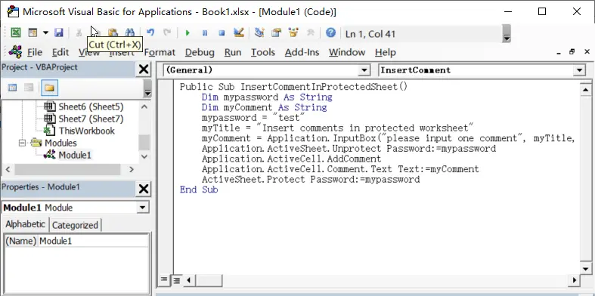The height and width of the screenshot is (296, 595).
Task: Click code window scroll up arrow
Action: pyautogui.click(x=585, y=89)
